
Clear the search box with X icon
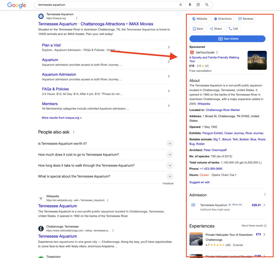click(x=180, y=5)
